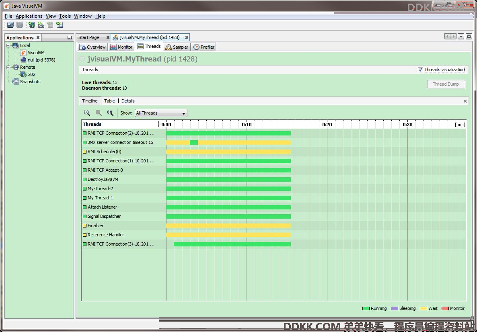The height and width of the screenshot is (332, 477).
Task: Click the Load Snapshot toolbar icon
Action: [x=10, y=25]
